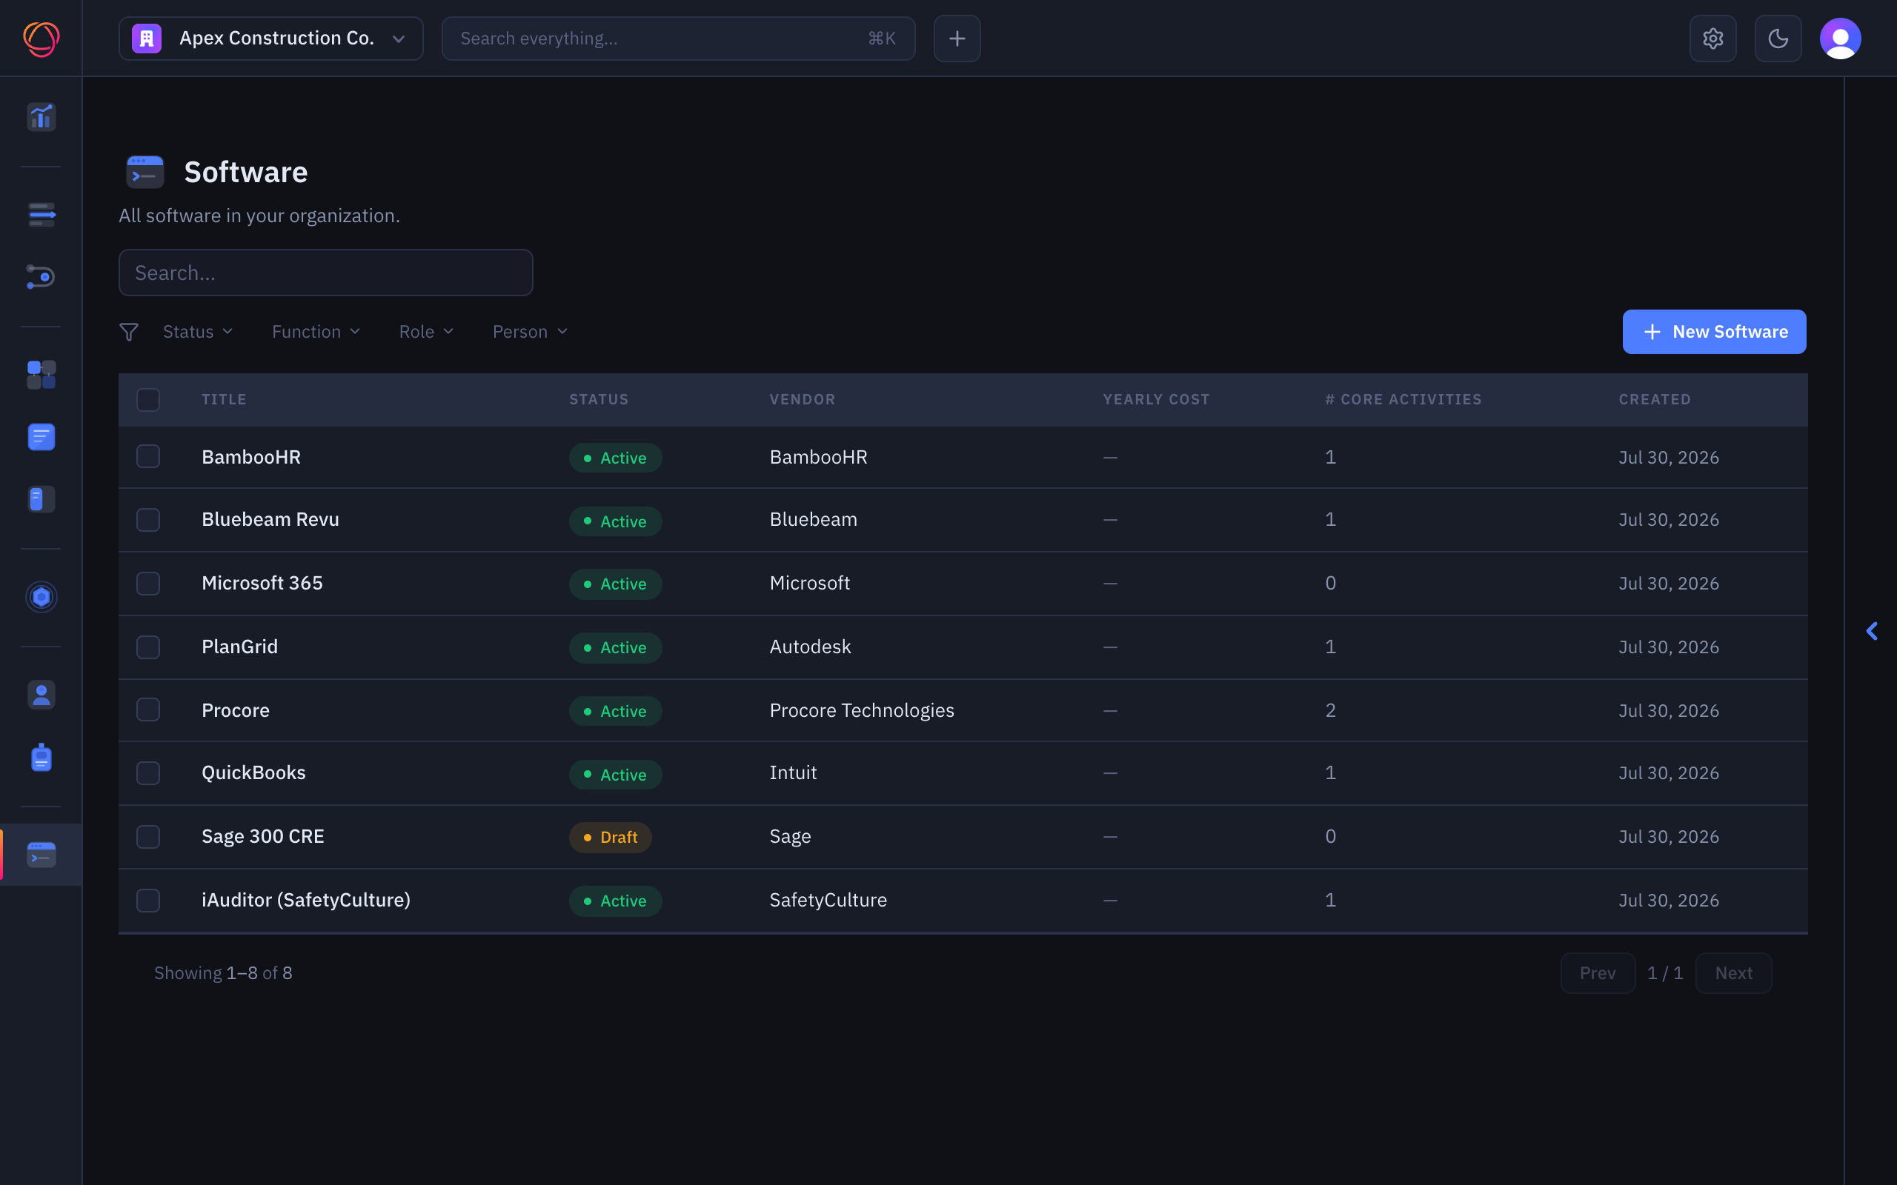1897x1185 pixels.
Task: Check the BambooHR row checkbox
Action: pyautogui.click(x=148, y=457)
